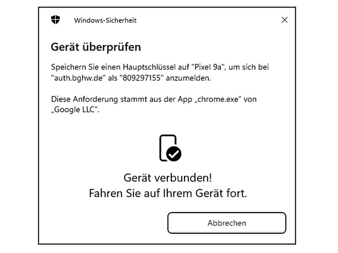Cancel with the Abbrechen button

(x=227, y=223)
